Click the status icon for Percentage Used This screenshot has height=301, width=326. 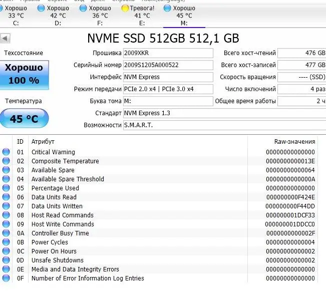click(x=6, y=188)
